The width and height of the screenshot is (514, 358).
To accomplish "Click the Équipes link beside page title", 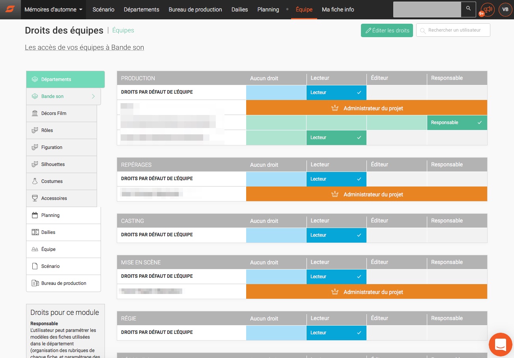I will click(123, 30).
